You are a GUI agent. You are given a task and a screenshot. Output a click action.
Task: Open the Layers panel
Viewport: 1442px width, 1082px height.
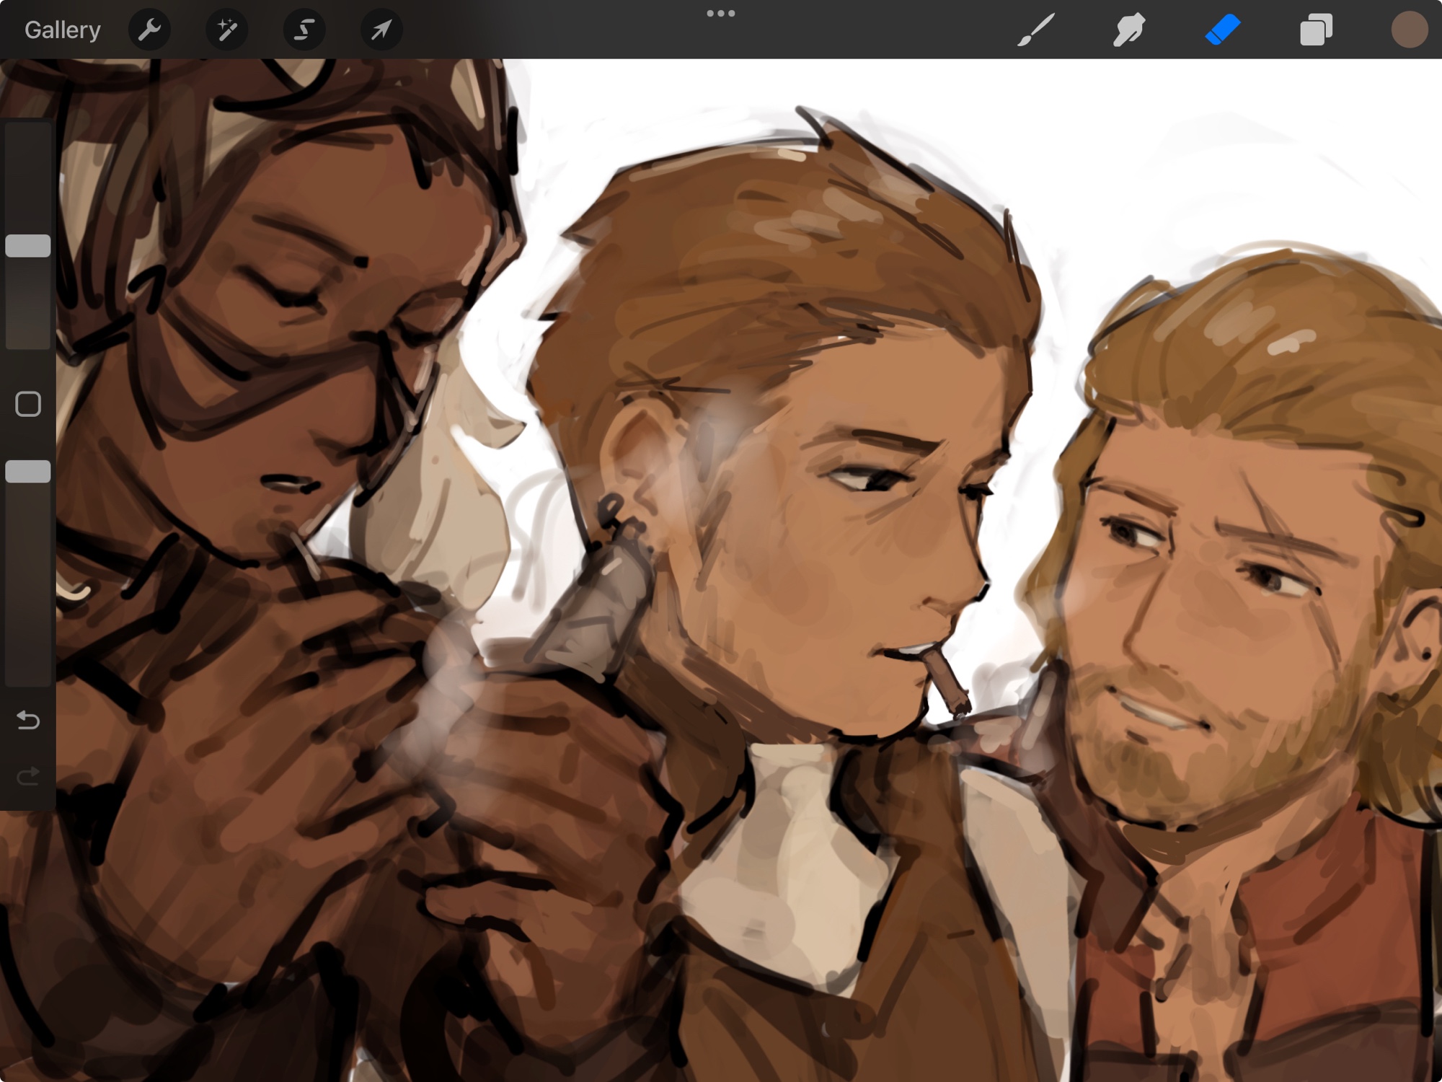tap(1315, 30)
